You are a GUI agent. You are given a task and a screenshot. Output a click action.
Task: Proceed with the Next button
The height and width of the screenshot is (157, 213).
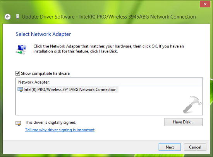click(170, 147)
